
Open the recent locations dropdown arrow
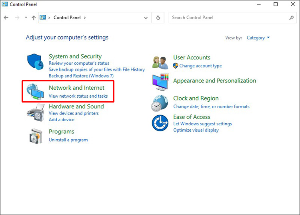pos(26,18)
